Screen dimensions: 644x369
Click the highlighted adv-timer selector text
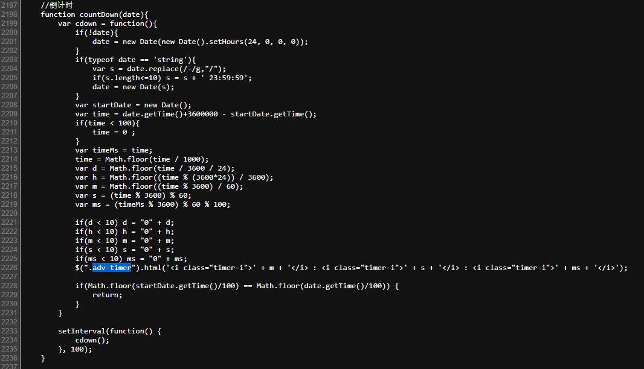click(112, 268)
